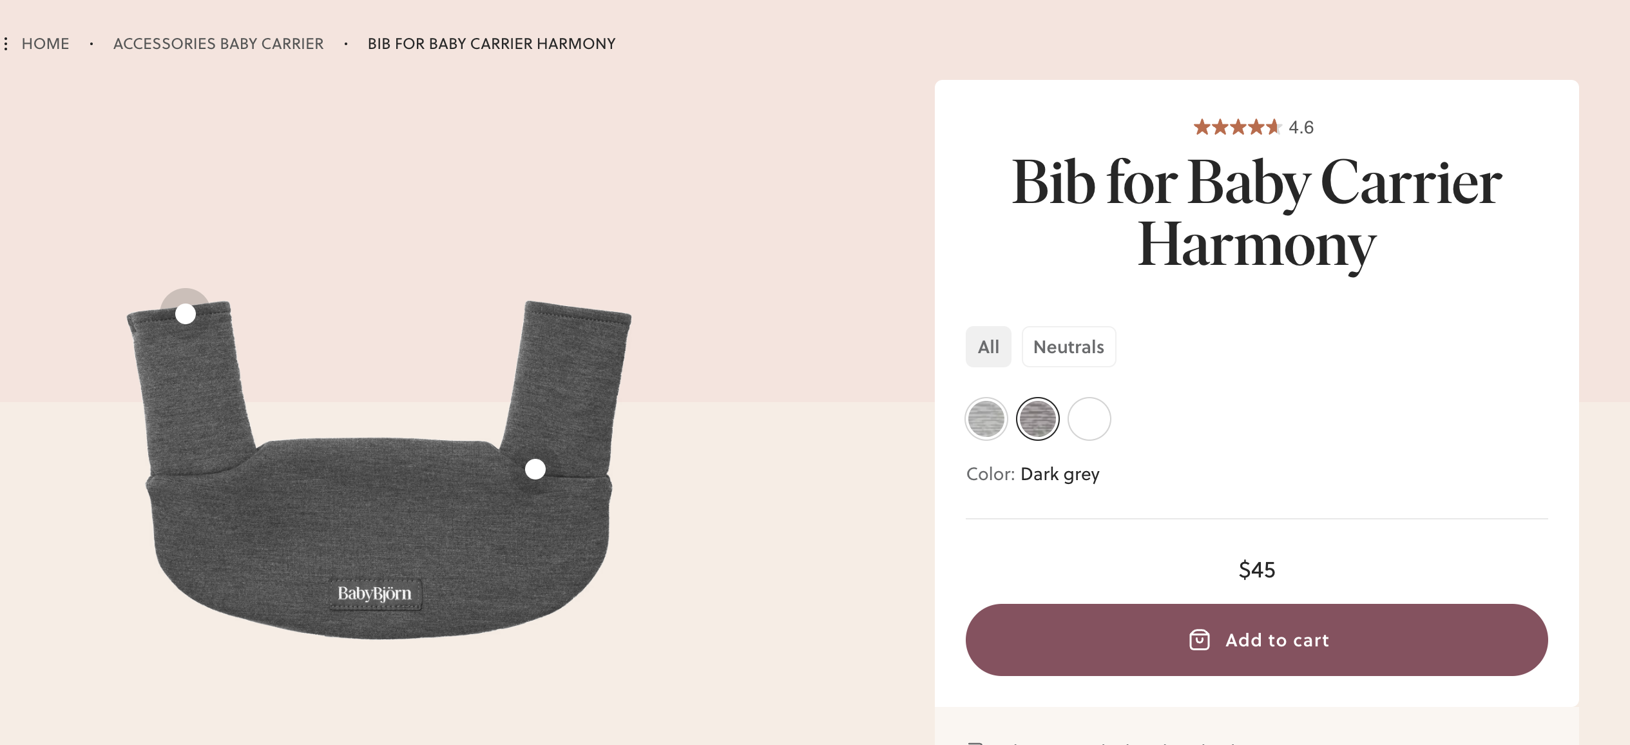
Task: Open the hotspot marker on left strap
Action: tap(186, 314)
